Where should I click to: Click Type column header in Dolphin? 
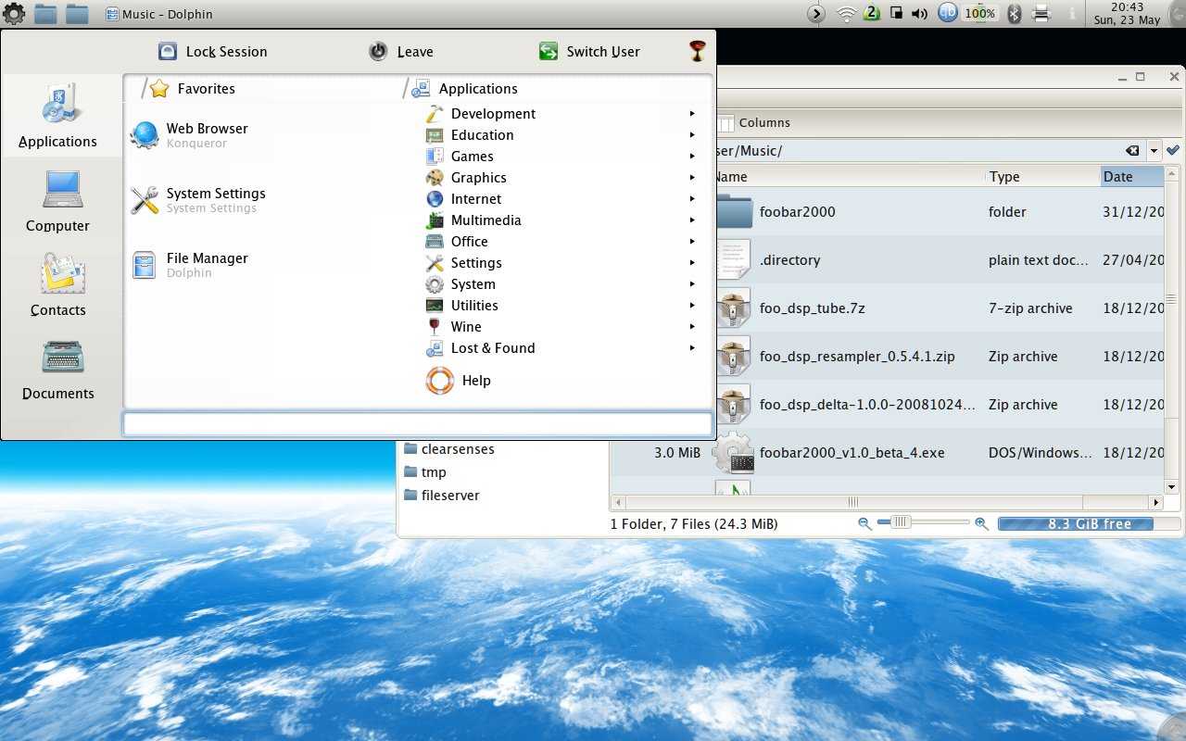(x=1041, y=177)
